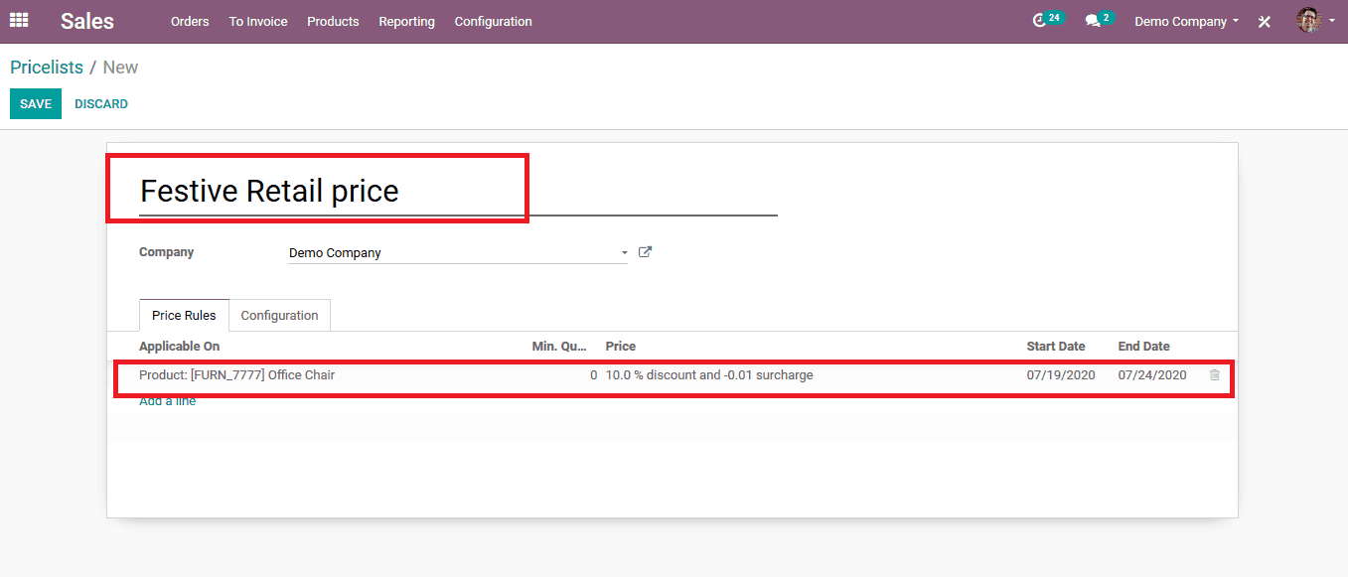Click the Sales app title

[87, 21]
